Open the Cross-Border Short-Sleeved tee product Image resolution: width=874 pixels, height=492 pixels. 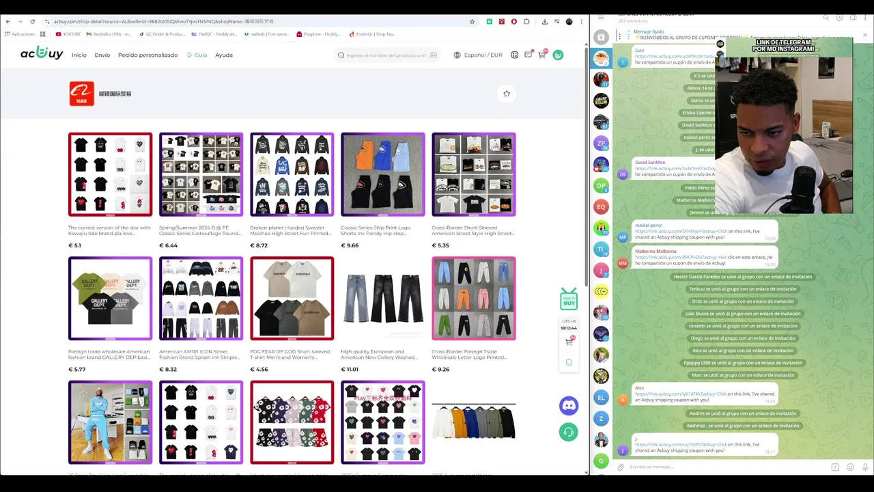tap(474, 174)
